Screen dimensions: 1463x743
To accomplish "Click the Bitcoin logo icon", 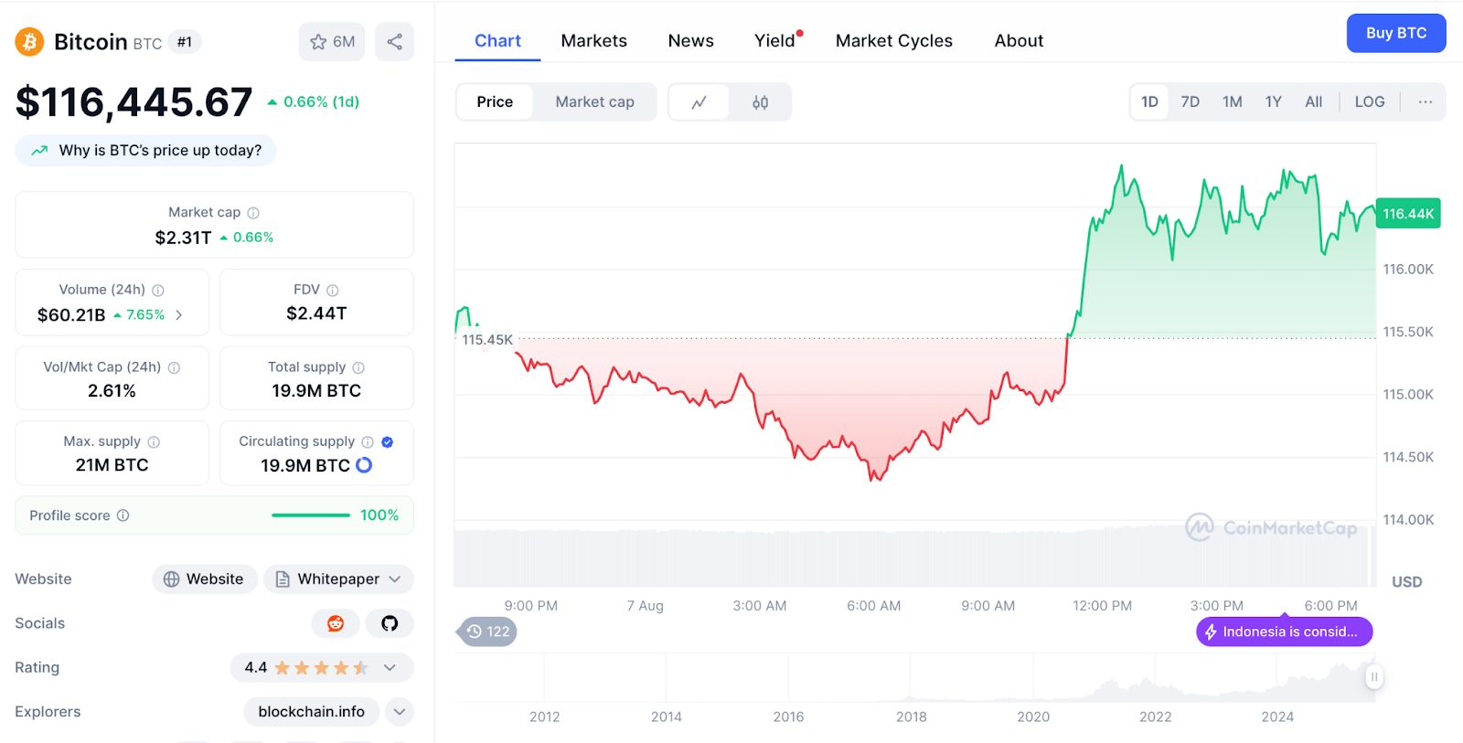I will [29, 41].
